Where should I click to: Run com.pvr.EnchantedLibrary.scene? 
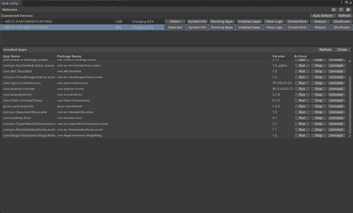pos(302,65)
